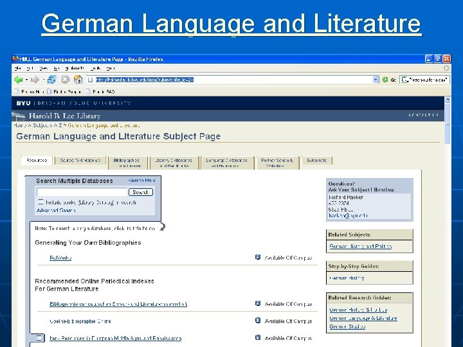
Task: Open the Edit menu
Action: click(x=30, y=68)
